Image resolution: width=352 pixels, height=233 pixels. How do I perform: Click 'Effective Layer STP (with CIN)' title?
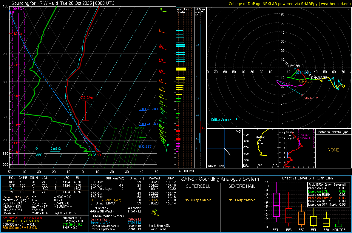point(307,178)
